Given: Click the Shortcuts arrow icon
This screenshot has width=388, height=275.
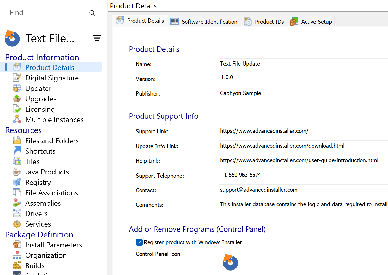Looking at the screenshot, I should pos(17,151).
